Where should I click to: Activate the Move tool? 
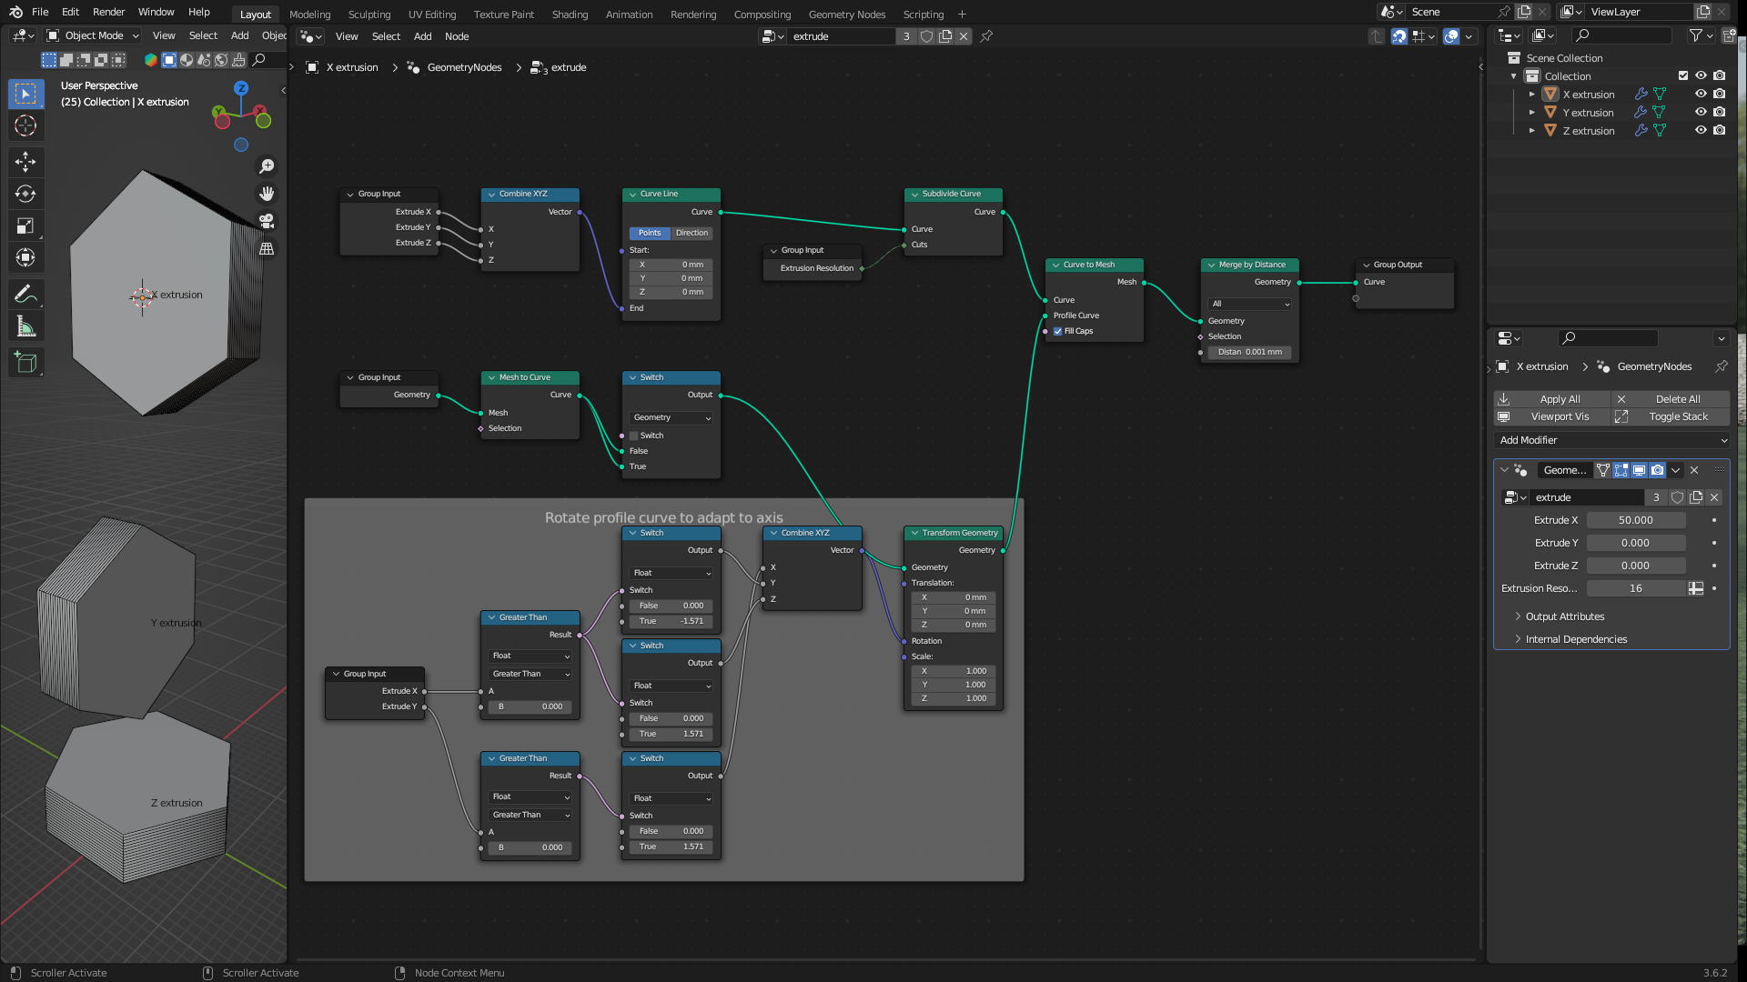(25, 162)
